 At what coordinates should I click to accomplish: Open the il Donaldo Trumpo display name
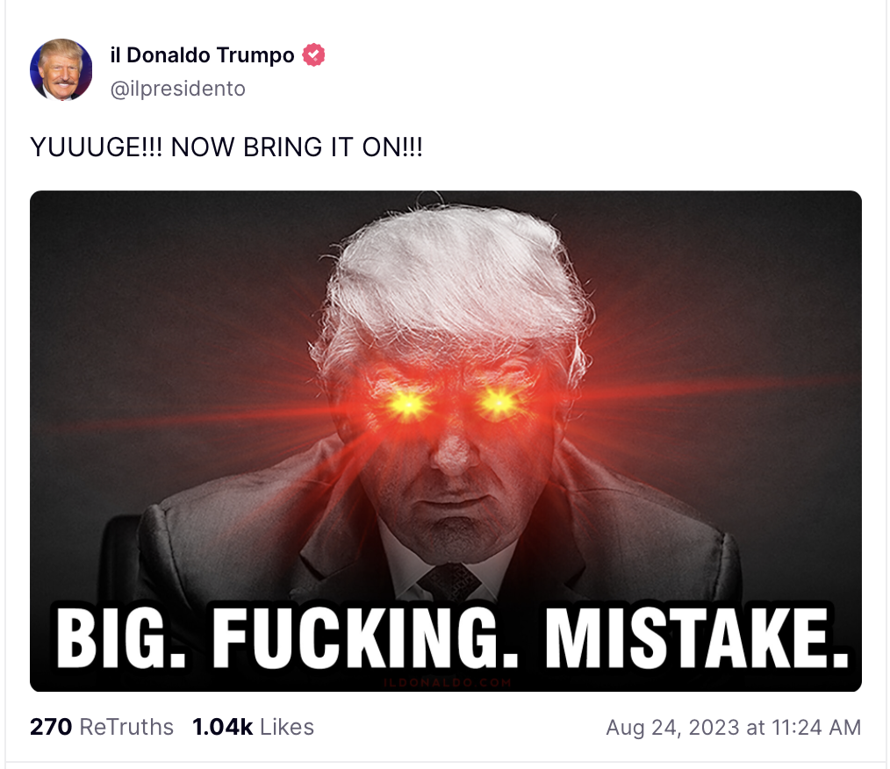point(202,55)
